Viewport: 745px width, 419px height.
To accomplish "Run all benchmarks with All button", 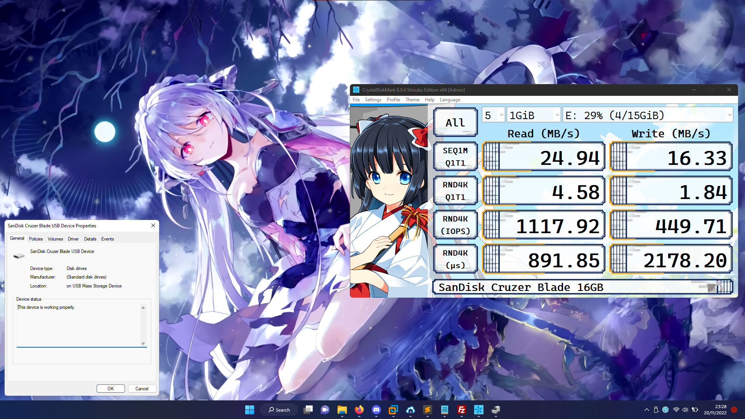I will (x=455, y=122).
